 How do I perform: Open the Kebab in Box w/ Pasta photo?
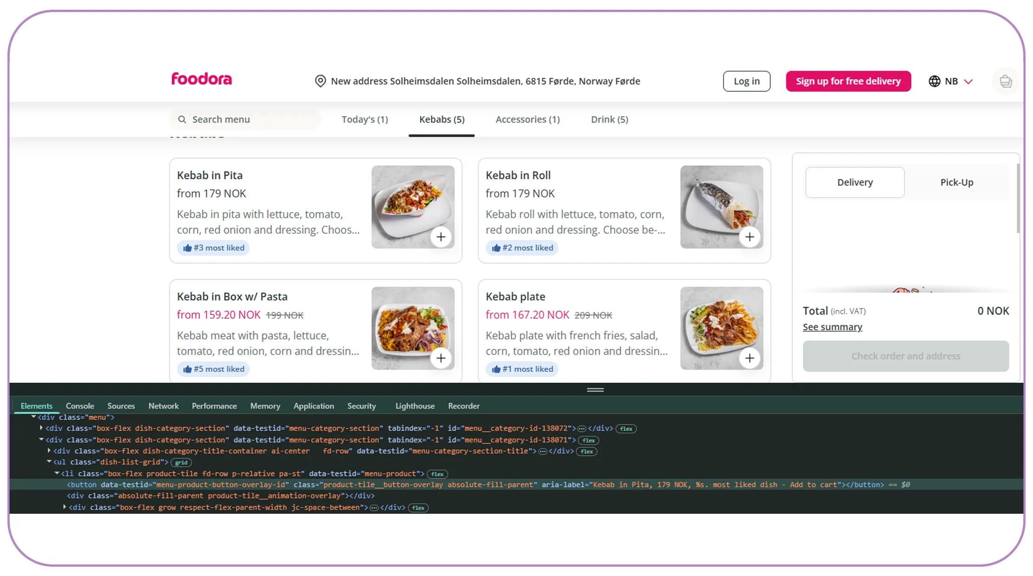[x=413, y=328]
